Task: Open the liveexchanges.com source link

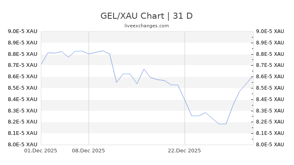Action: [x=147, y=26]
